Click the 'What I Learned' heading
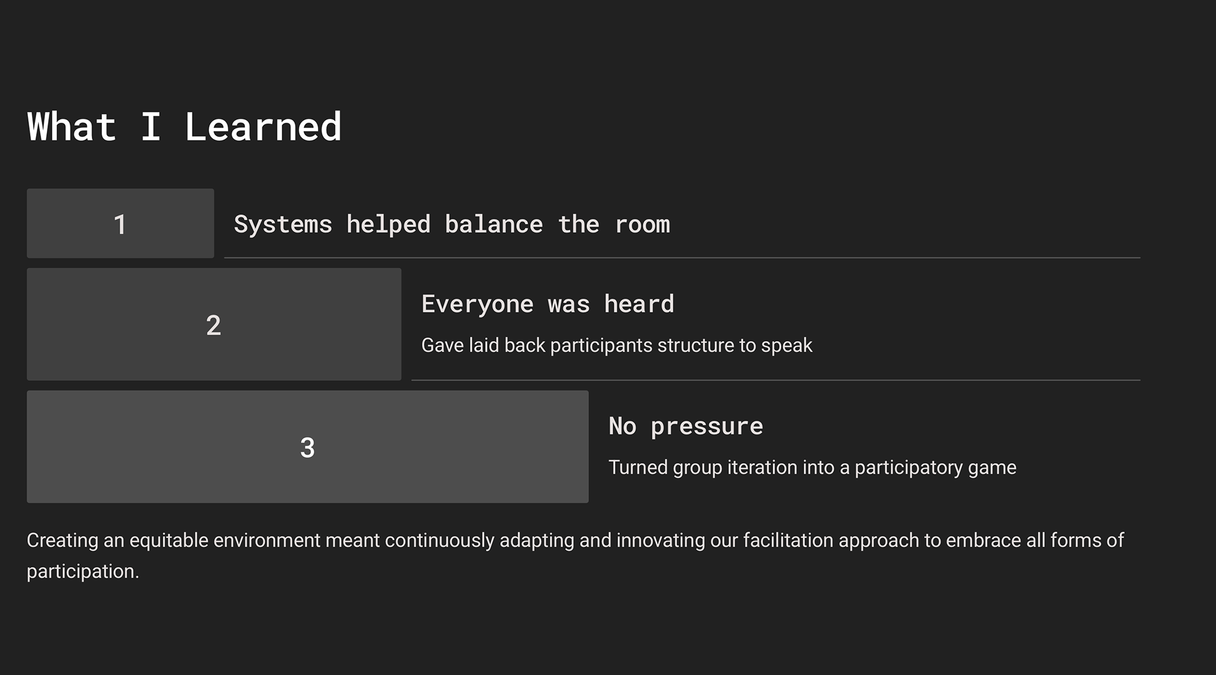Image resolution: width=1216 pixels, height=675 pixels. coord(184,127)
